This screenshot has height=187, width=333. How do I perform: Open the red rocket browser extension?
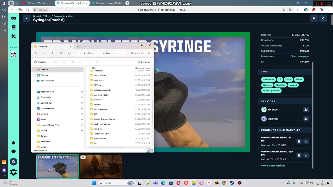click(x=314, y=10)
